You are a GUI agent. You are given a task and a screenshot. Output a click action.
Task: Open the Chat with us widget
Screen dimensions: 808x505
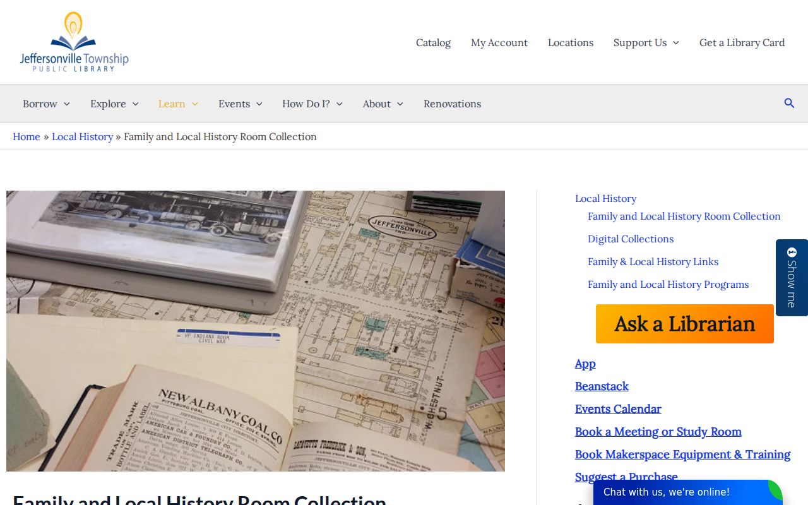coord(688,492)
